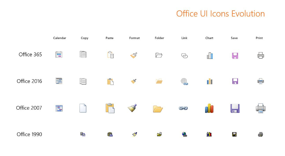Click the Office 2016 Paste clipboard icon

pos(110,81)
